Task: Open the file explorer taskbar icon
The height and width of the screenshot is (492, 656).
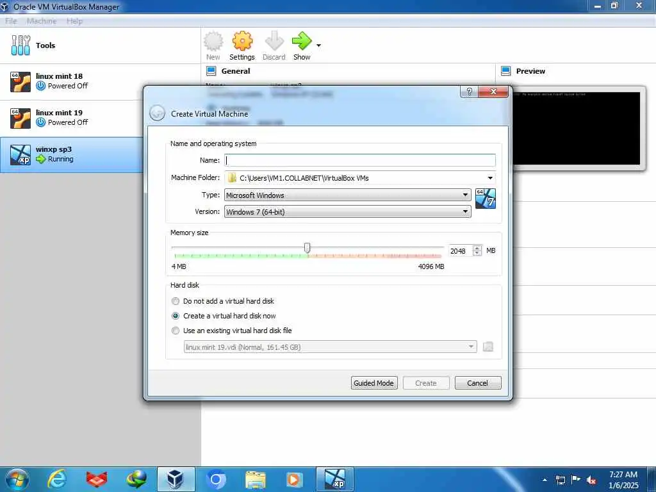Action: coord(255,480)
